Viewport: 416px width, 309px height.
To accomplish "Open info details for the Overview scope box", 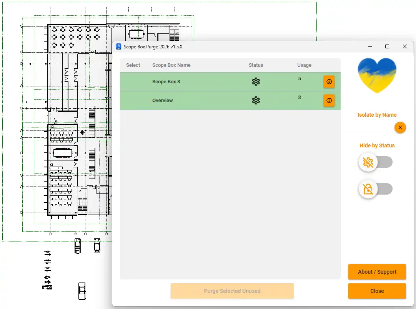I will tap(329, 100).
